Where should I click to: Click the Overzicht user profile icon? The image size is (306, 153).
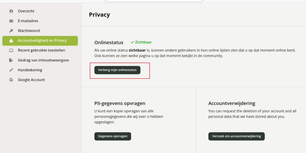[x=11, y=11]
